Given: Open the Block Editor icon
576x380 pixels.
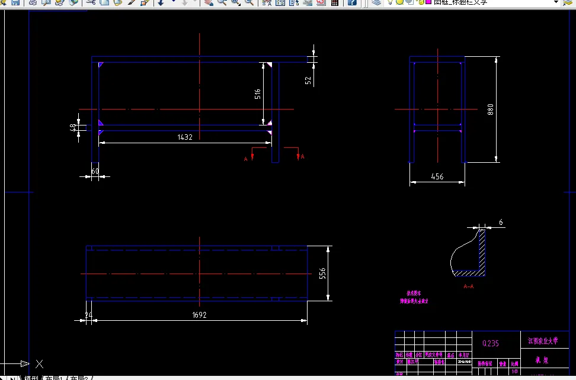Looking at the screenshot, I should coord(145,2).
